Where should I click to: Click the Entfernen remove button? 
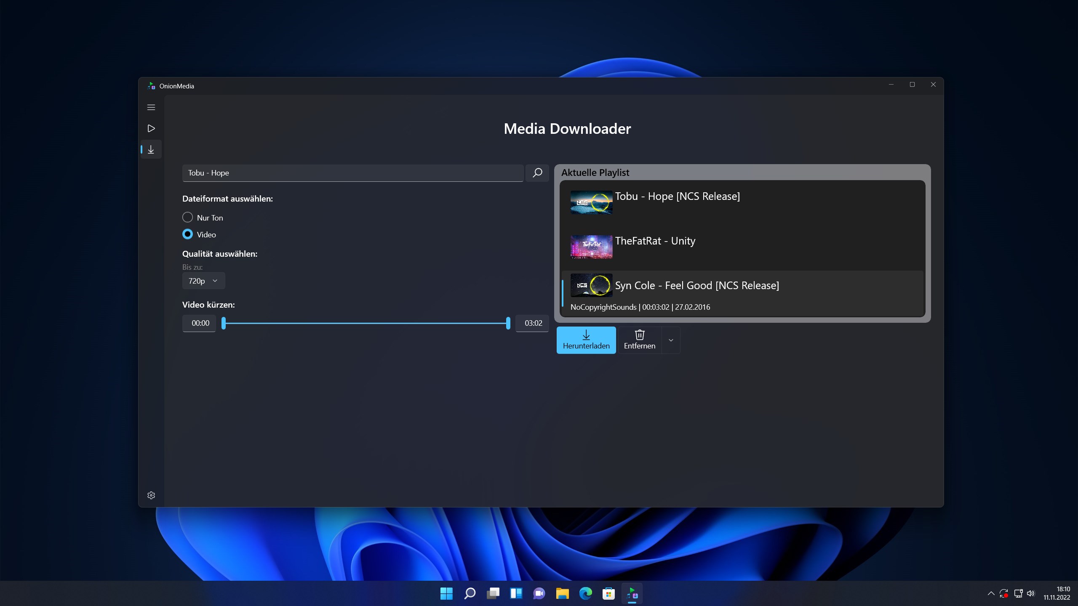click(x=640, y=340)
